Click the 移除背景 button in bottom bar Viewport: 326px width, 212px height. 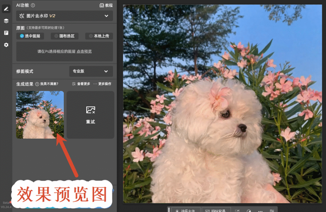click(x=216, y=210)
